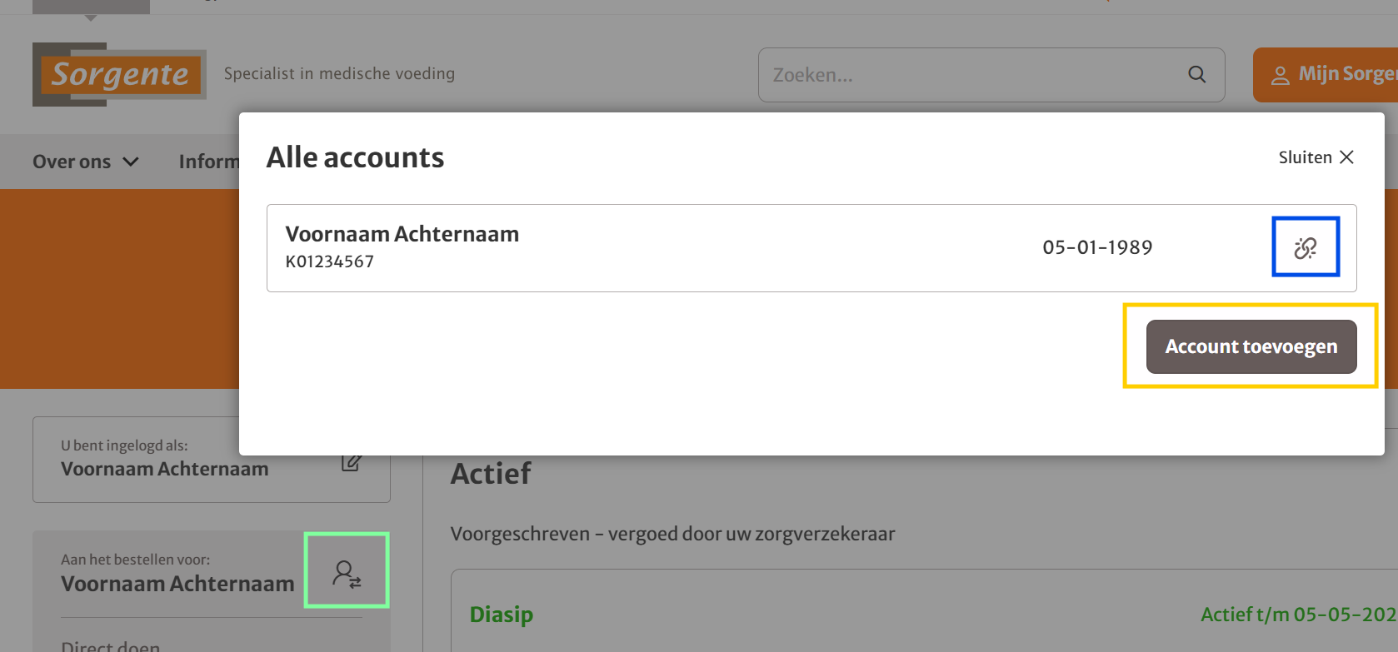Open the Inform menu item in navigation
The height and width of the screenshot is (652, 1398).
[x=208, y=162]
